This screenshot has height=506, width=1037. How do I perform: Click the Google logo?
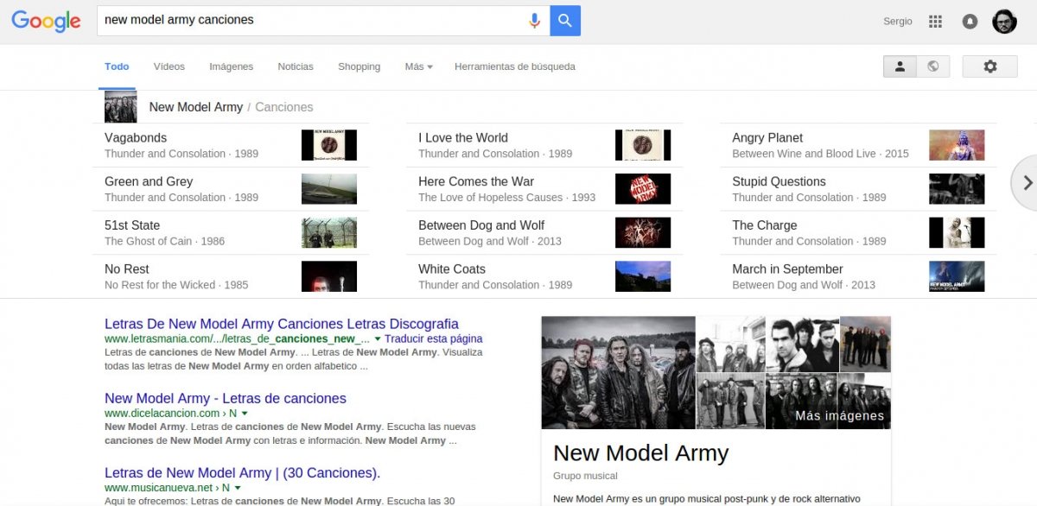pyautogui.click(x=46, y=21)
